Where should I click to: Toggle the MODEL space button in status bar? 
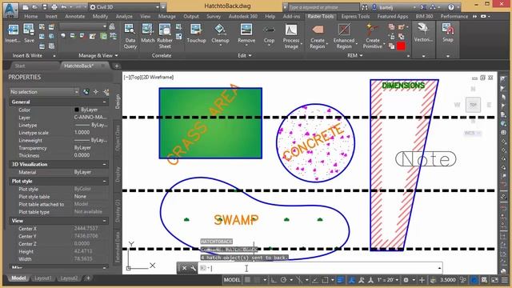(232, 280)
